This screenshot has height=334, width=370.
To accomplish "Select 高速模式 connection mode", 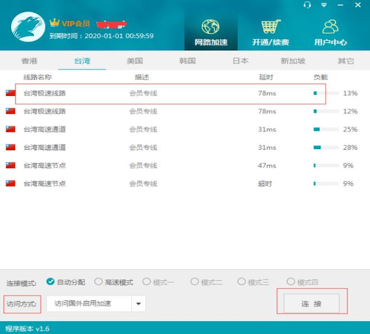I will pyautogui.click(x=99, y=282).
